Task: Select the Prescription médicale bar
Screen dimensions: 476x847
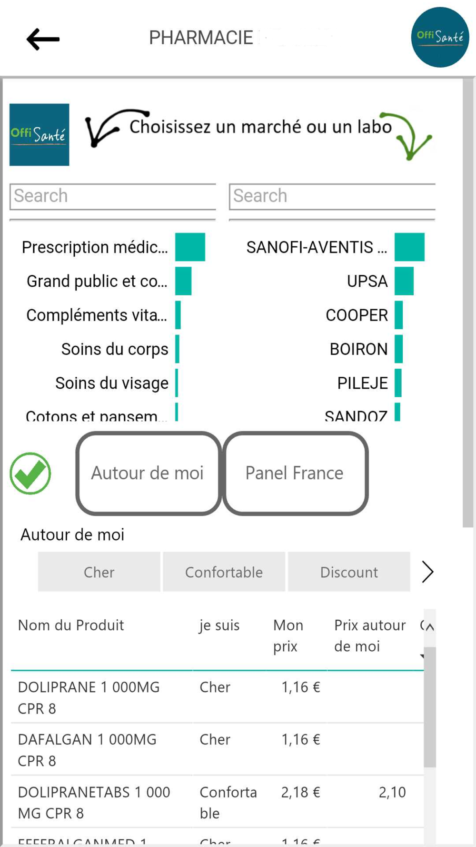Action: coord(190,247)
